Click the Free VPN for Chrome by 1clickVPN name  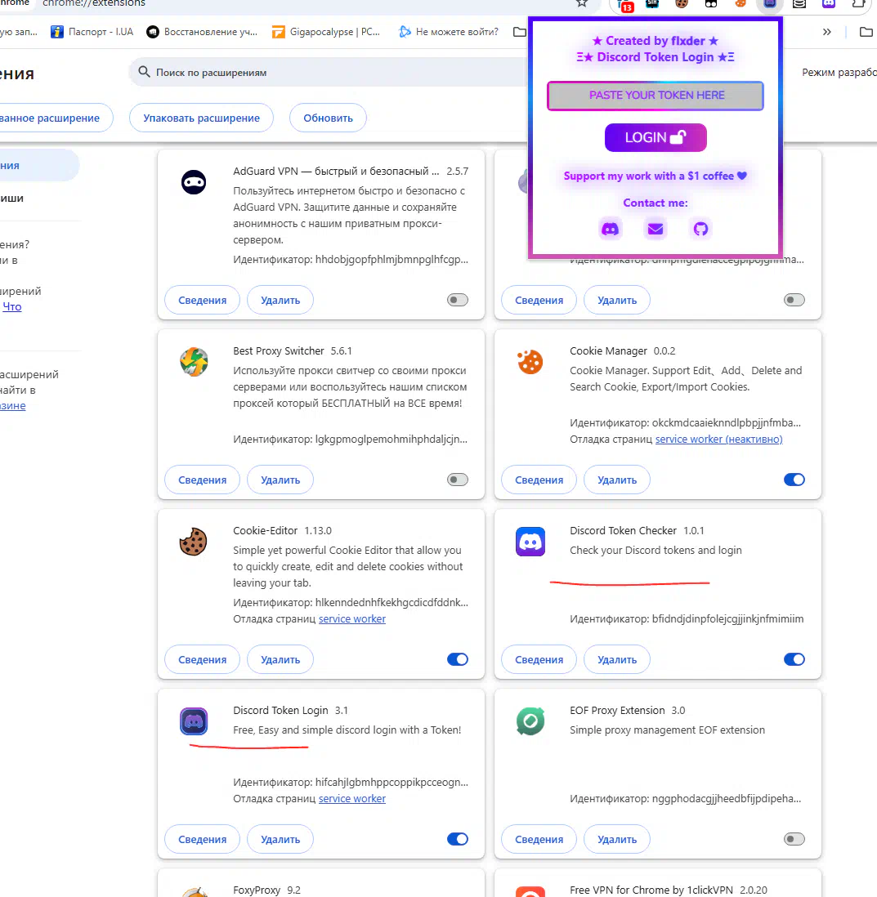pos(651,890)
